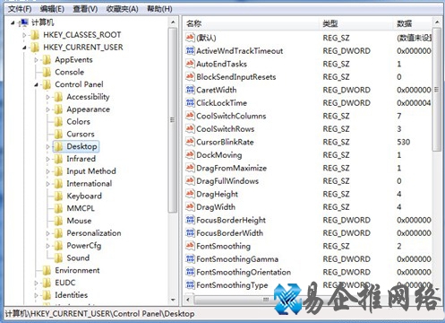445x323 pixels.
Task: Select the PowerCfg key
Action: [x=84, y=246]
